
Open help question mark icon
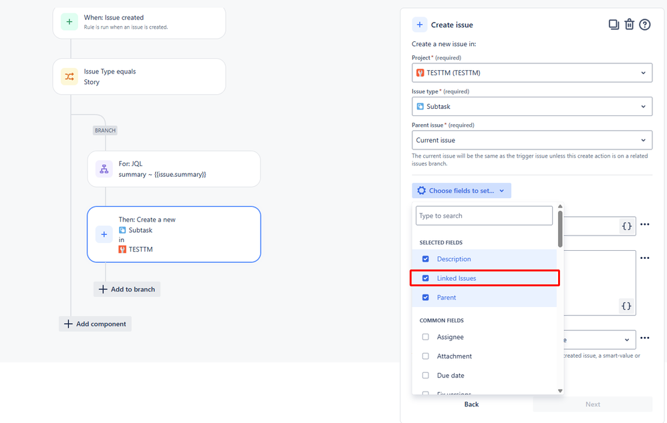[645, 25]
